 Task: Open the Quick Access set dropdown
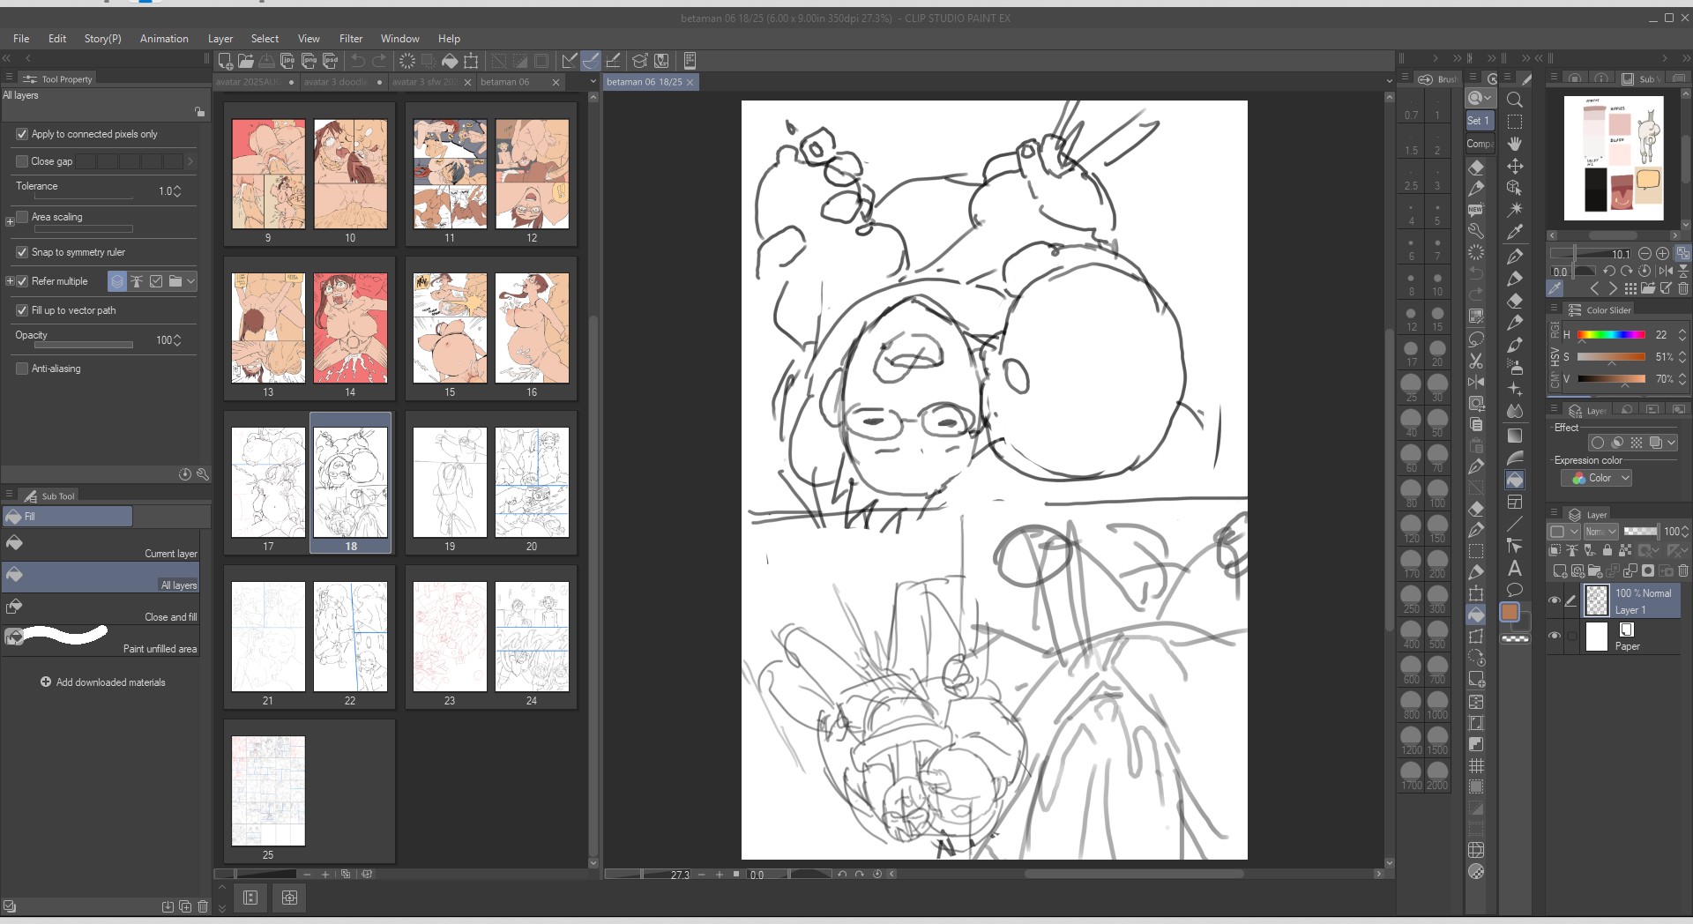click(x=1480, y=98)
